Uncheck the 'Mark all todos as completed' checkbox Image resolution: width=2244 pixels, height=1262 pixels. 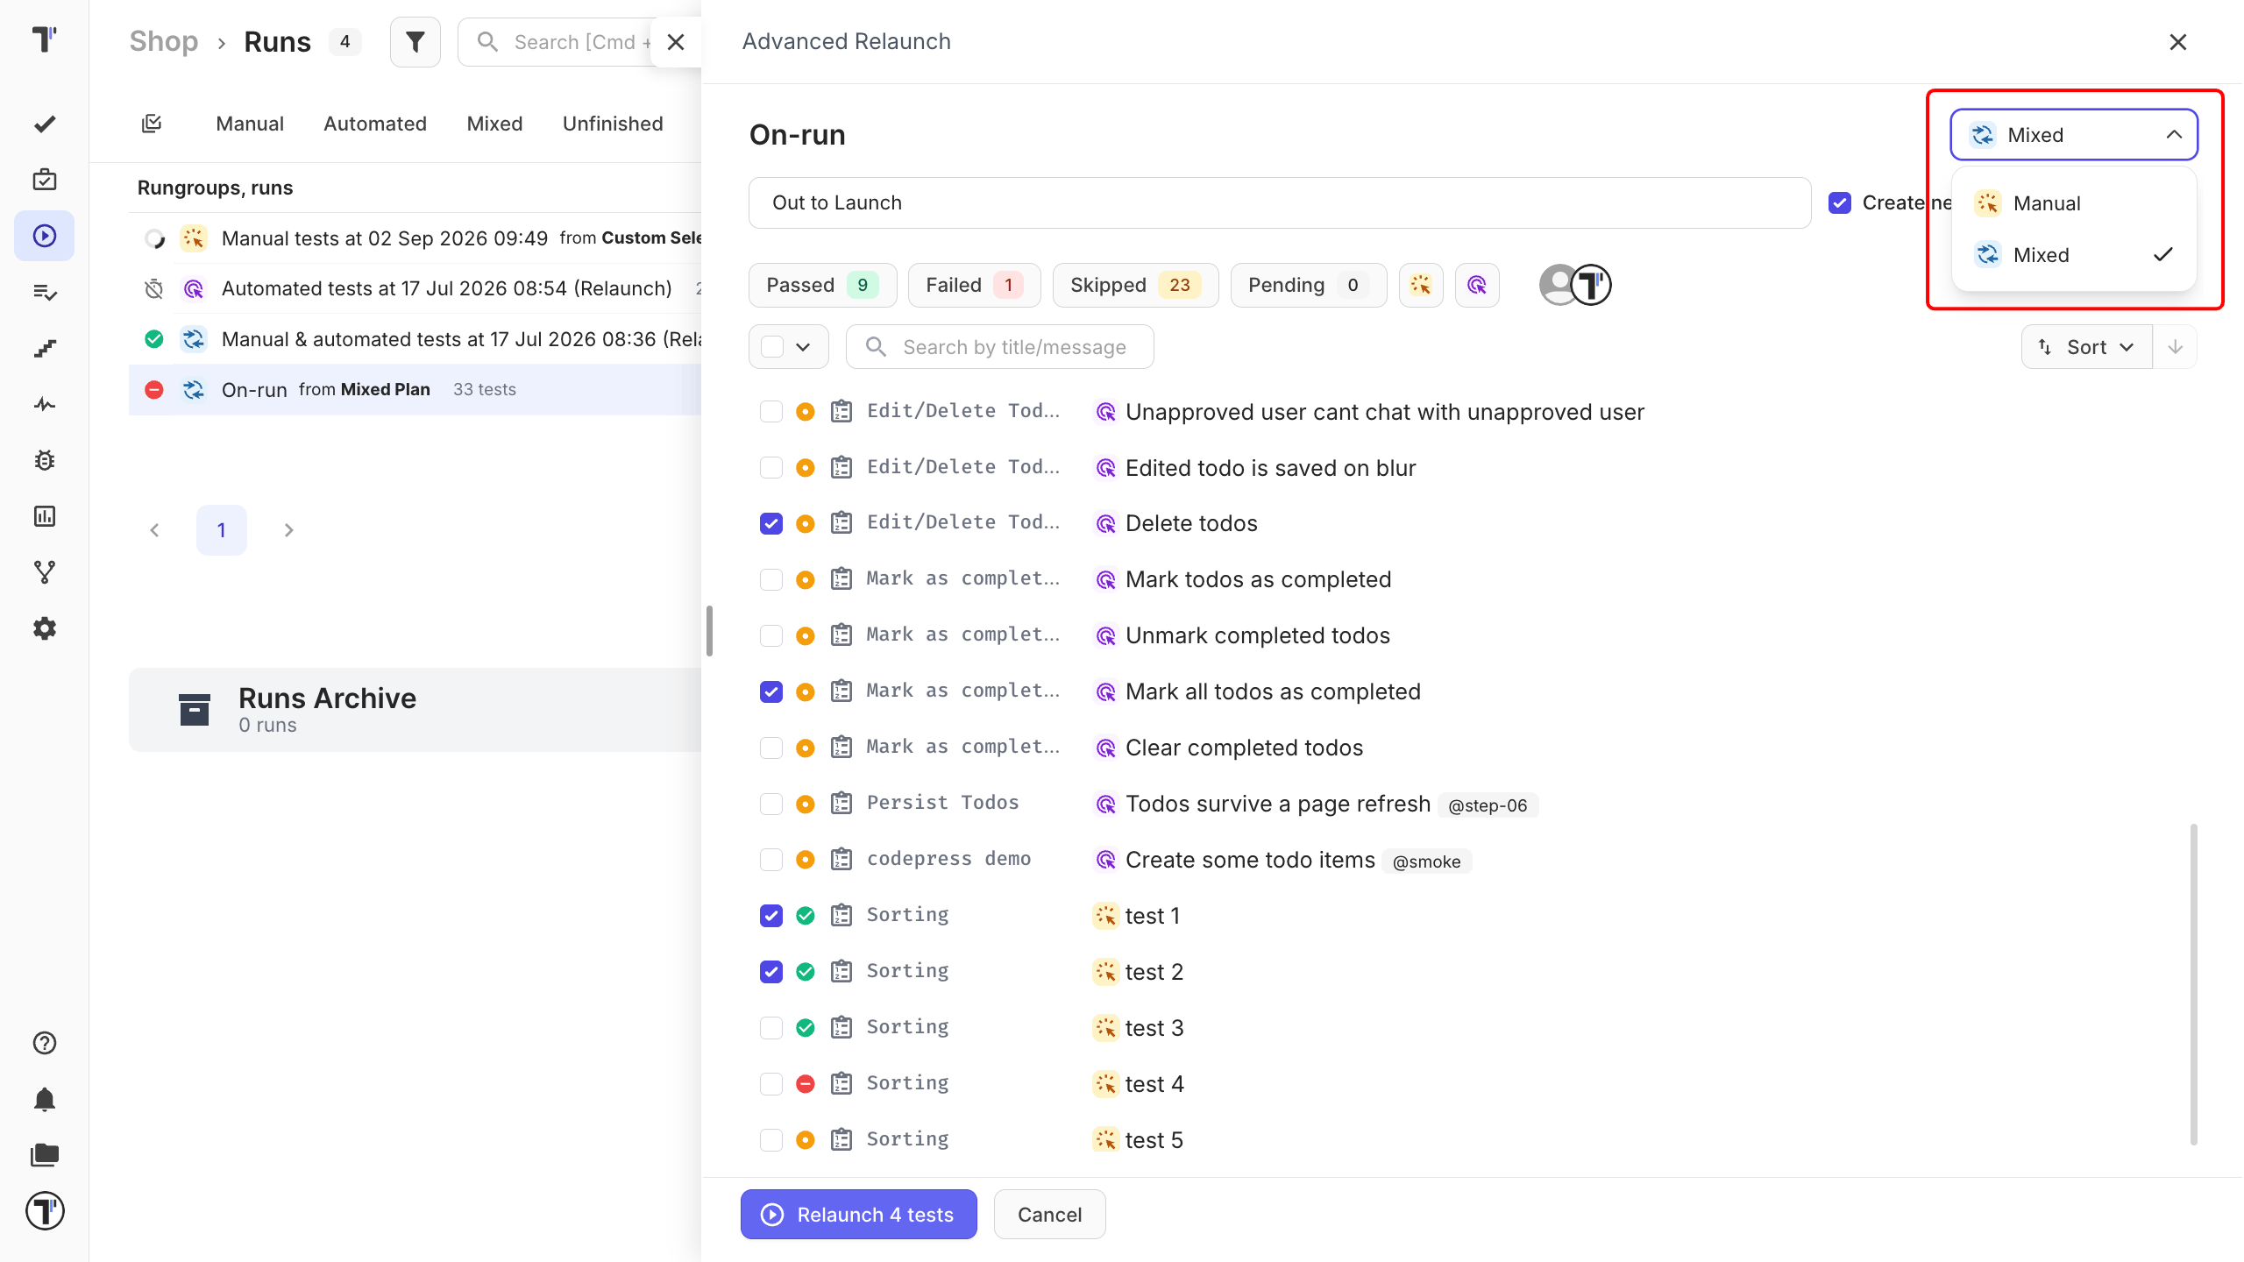click(x=771, y=692)
